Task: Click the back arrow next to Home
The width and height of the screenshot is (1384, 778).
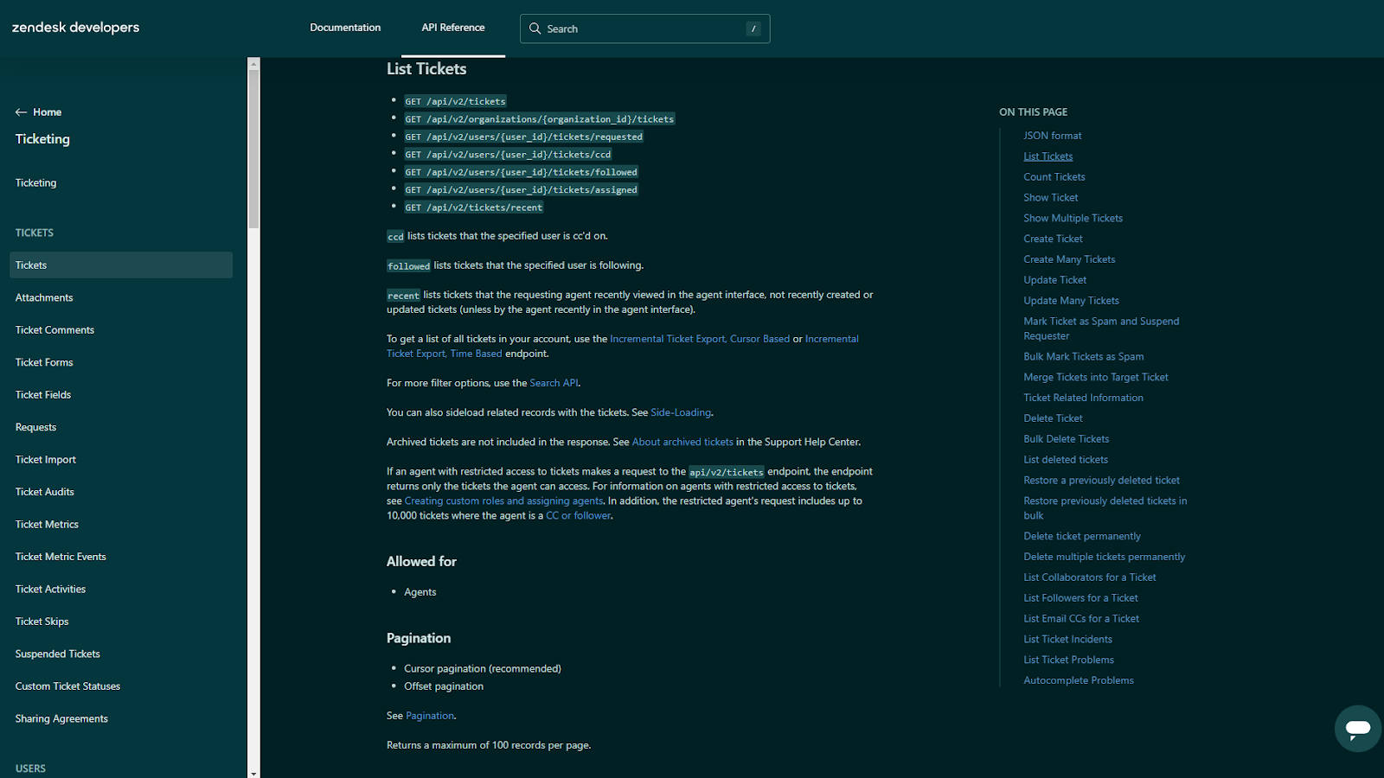Action: (21, 112)
